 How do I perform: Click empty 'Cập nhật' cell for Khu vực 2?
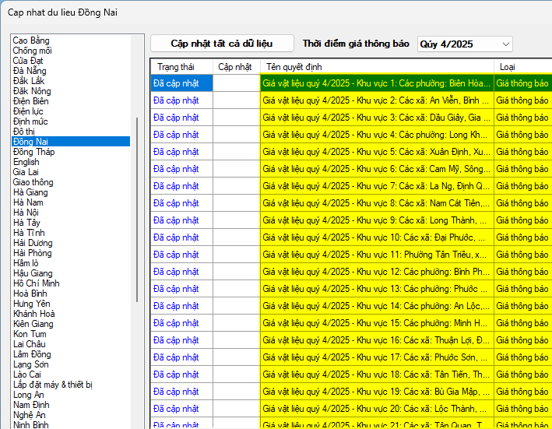[236, 100]
